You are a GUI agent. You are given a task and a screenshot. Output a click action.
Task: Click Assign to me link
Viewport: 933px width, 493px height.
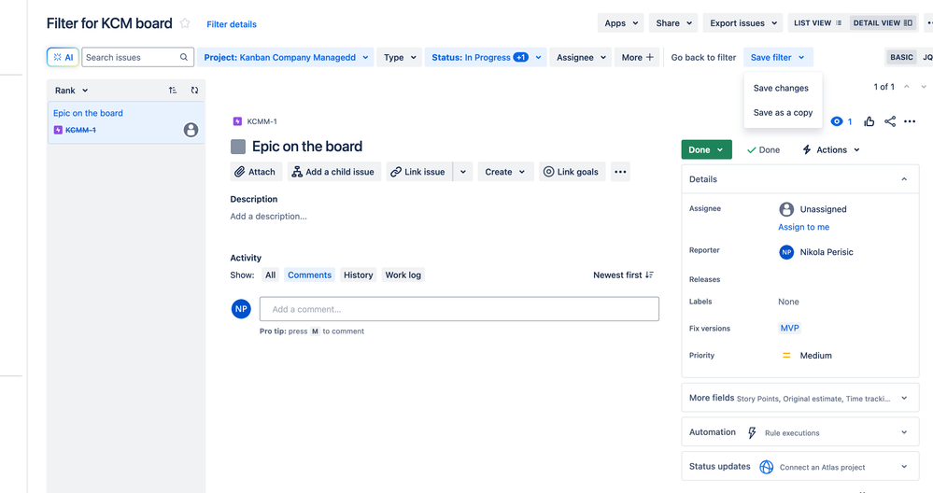tap(804, 227)
